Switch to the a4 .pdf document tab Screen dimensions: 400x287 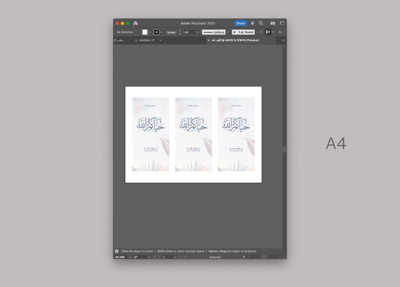[235, 40]
